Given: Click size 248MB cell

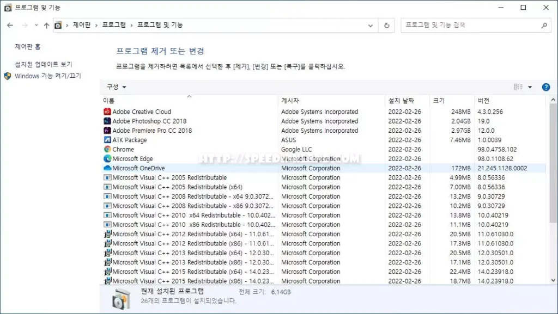Looking at the screenshot, I should (x=461, y=112).
